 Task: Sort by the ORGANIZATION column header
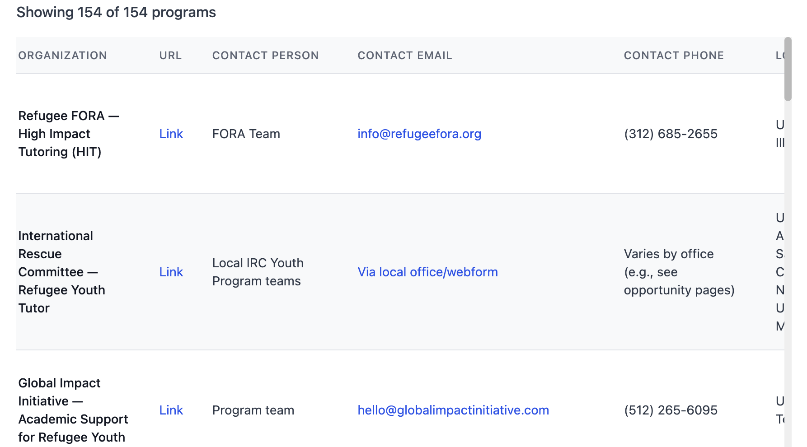62,55
